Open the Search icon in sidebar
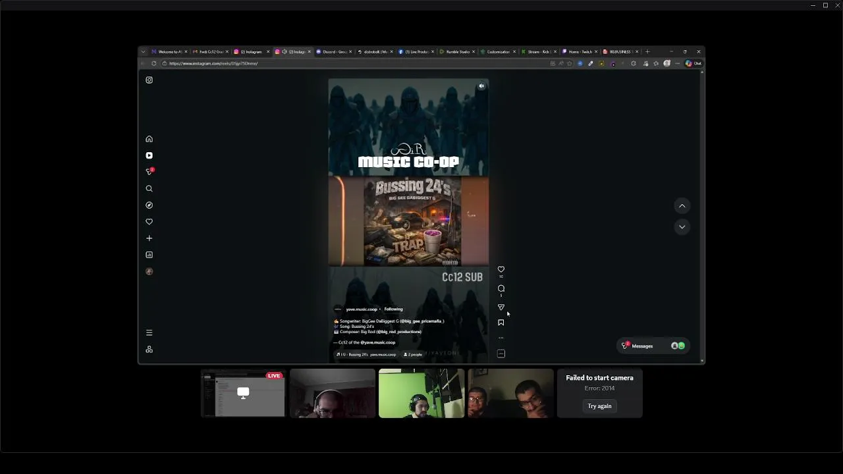 (x=149, y=188)
